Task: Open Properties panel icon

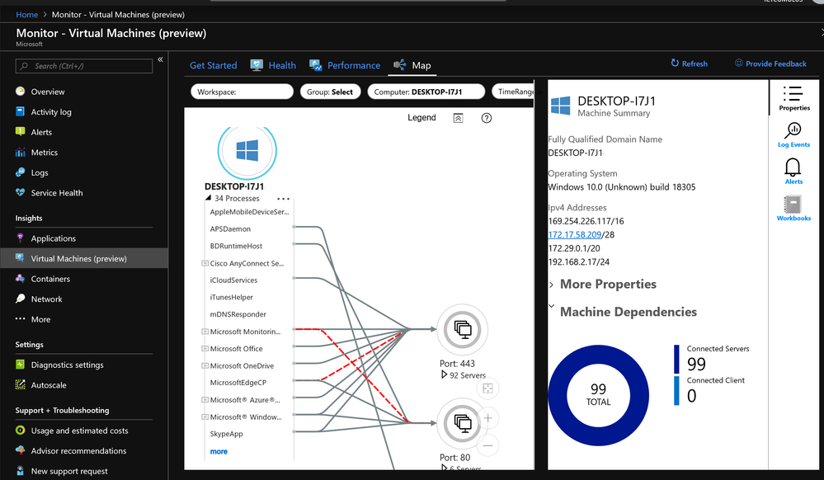Action: [x=793, y=98]
